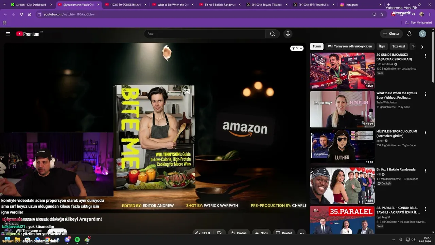Open Spotify from the taskbar

tap(77, 240)
